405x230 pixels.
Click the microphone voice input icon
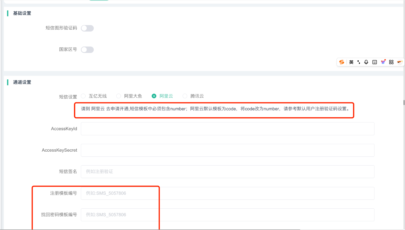pyautogui.click(x=366, y=62)
